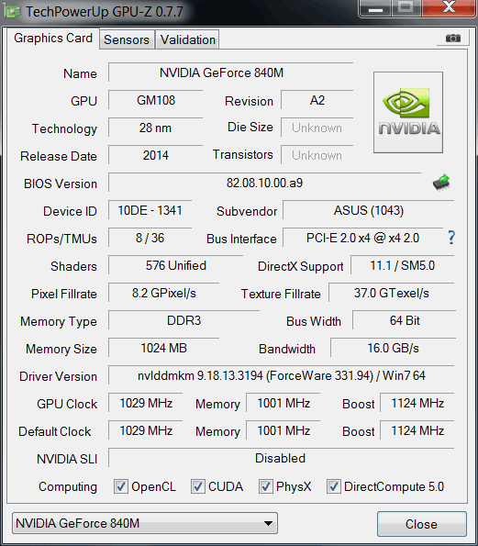Click the Driver Version field
This screenshot has height=546, width=478.
tap(282, 375)
